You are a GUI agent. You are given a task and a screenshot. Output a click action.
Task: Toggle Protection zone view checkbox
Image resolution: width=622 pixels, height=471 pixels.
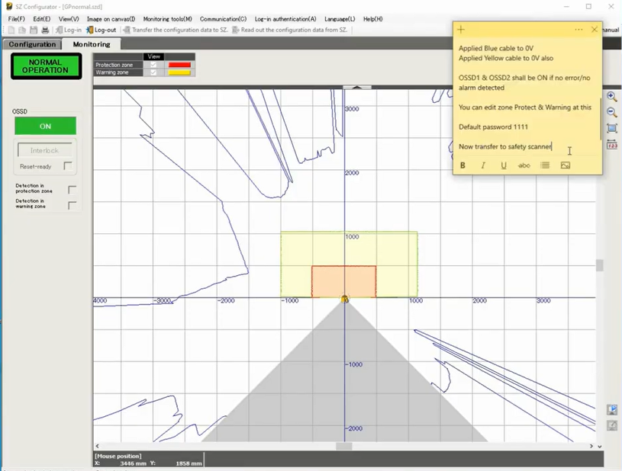click(153, 65)
